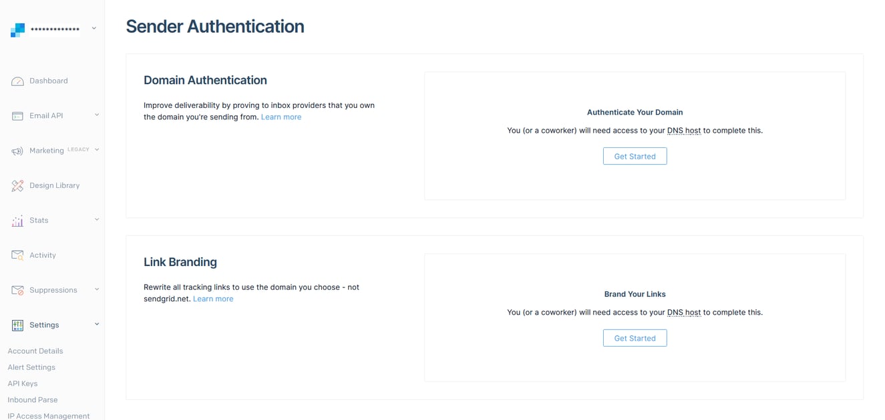Viewport: 885px width, 420px height.
Task: Open Inbound Parse settings
Action: coord(32,399)
